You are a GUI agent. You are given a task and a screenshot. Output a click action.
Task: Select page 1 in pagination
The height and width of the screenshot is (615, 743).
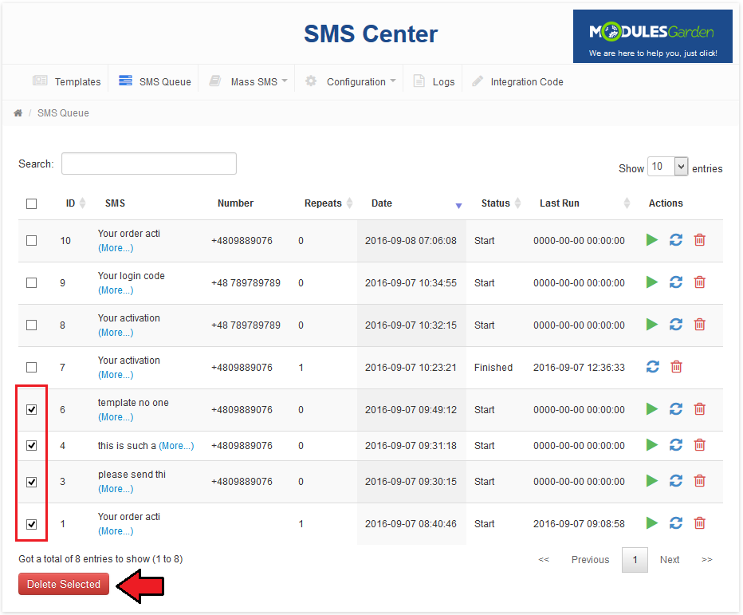635,559
